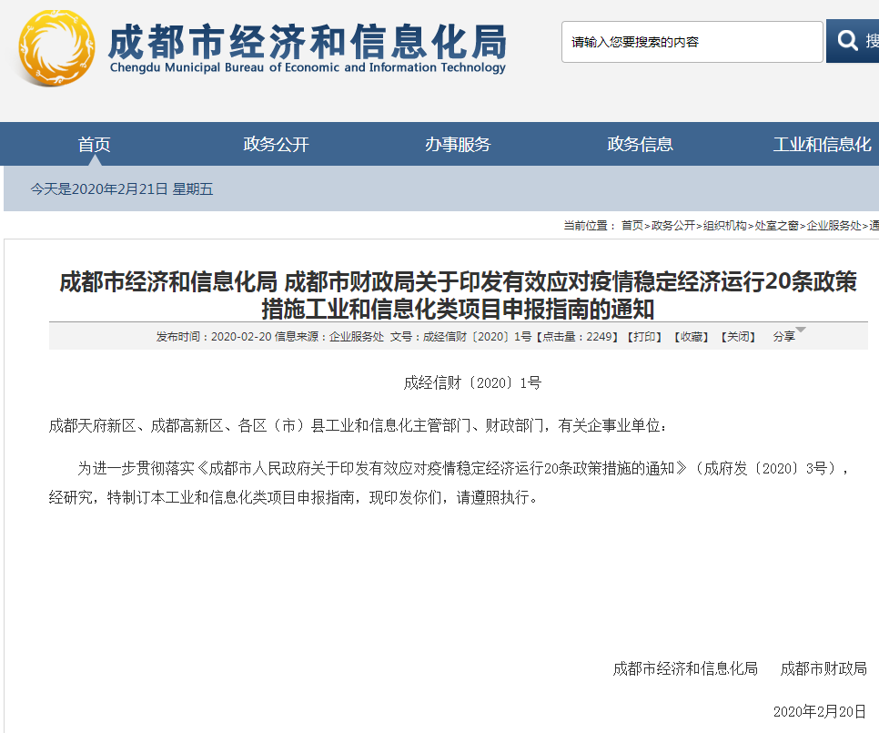Click the 【收藏】 bookmark link
Screen dimensions: 879x733
(x=691, y=337)
